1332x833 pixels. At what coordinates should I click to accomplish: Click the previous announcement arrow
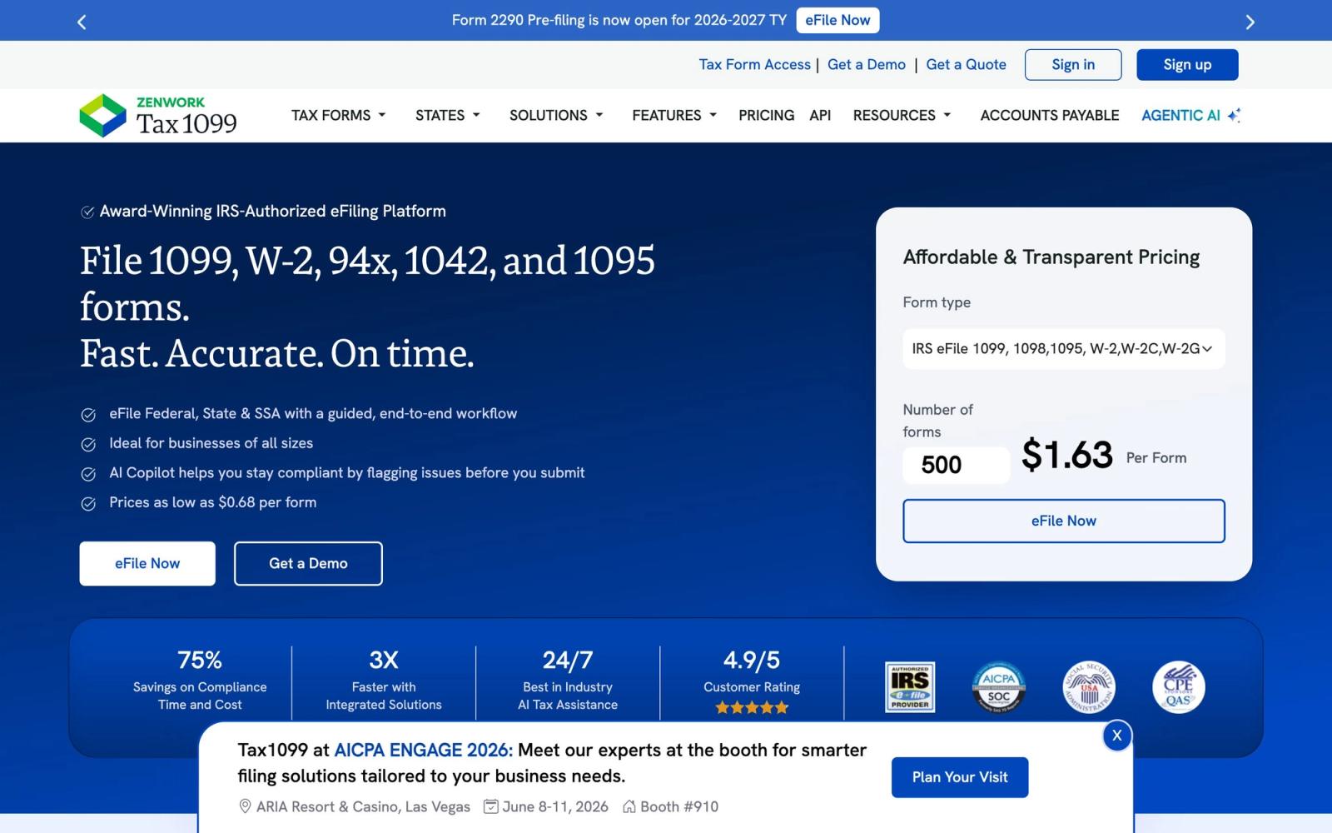[x=82, y=22]
